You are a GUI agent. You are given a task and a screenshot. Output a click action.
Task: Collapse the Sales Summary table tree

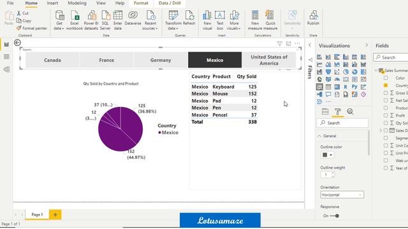(x=376, y=71)
